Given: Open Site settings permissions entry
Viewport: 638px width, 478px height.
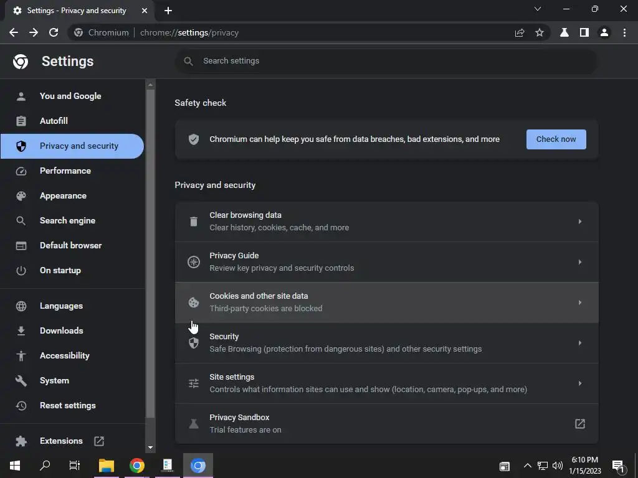Looking at the screenshot, I should (x=386, y=383).
